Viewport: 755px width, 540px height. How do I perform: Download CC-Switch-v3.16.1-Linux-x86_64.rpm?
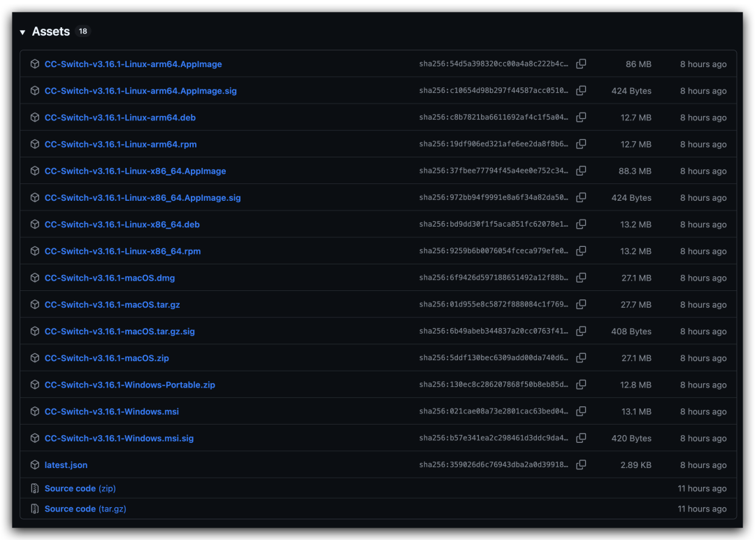click(123, 251)
